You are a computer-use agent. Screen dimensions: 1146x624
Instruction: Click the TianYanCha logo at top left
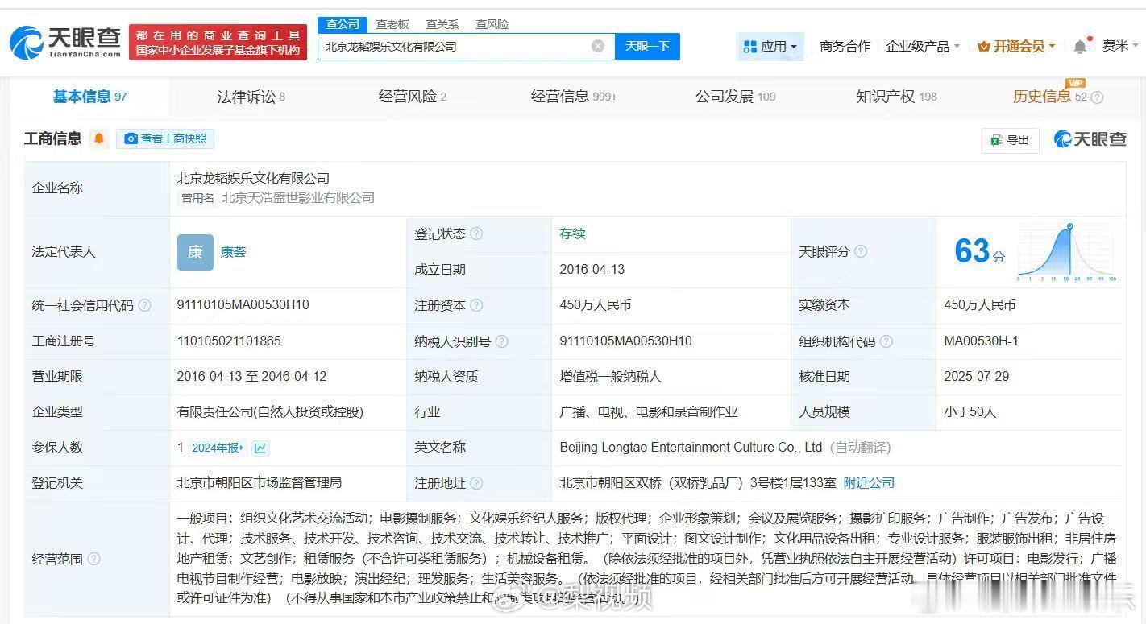pyautogui.click(x=65, y=42)
